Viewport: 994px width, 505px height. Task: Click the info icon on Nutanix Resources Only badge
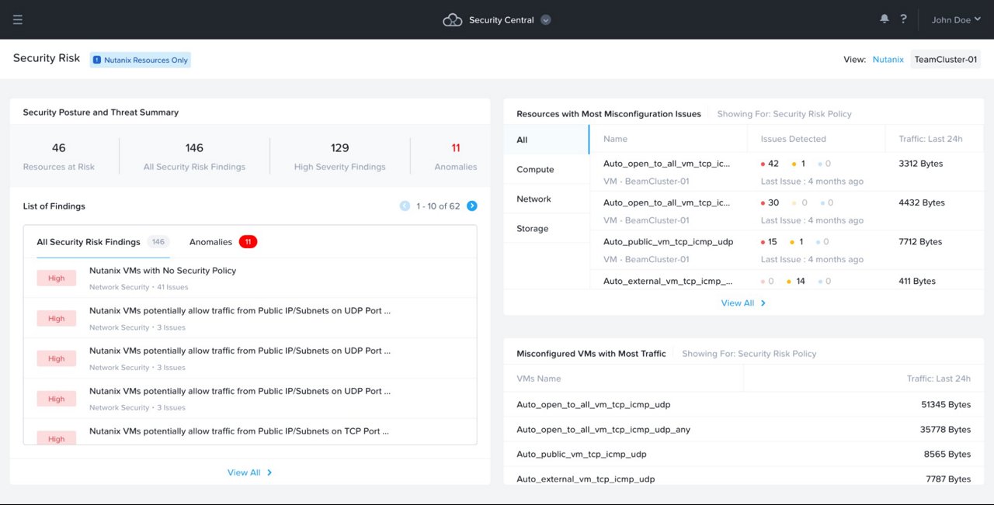[x=96, y=59]
